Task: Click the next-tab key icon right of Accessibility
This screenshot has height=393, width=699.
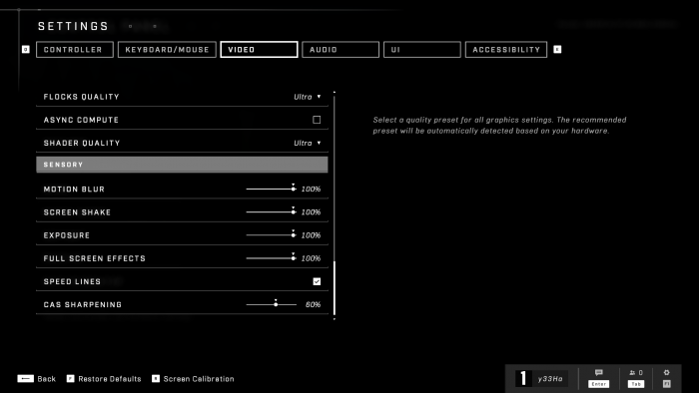Action: pos(557,50)
